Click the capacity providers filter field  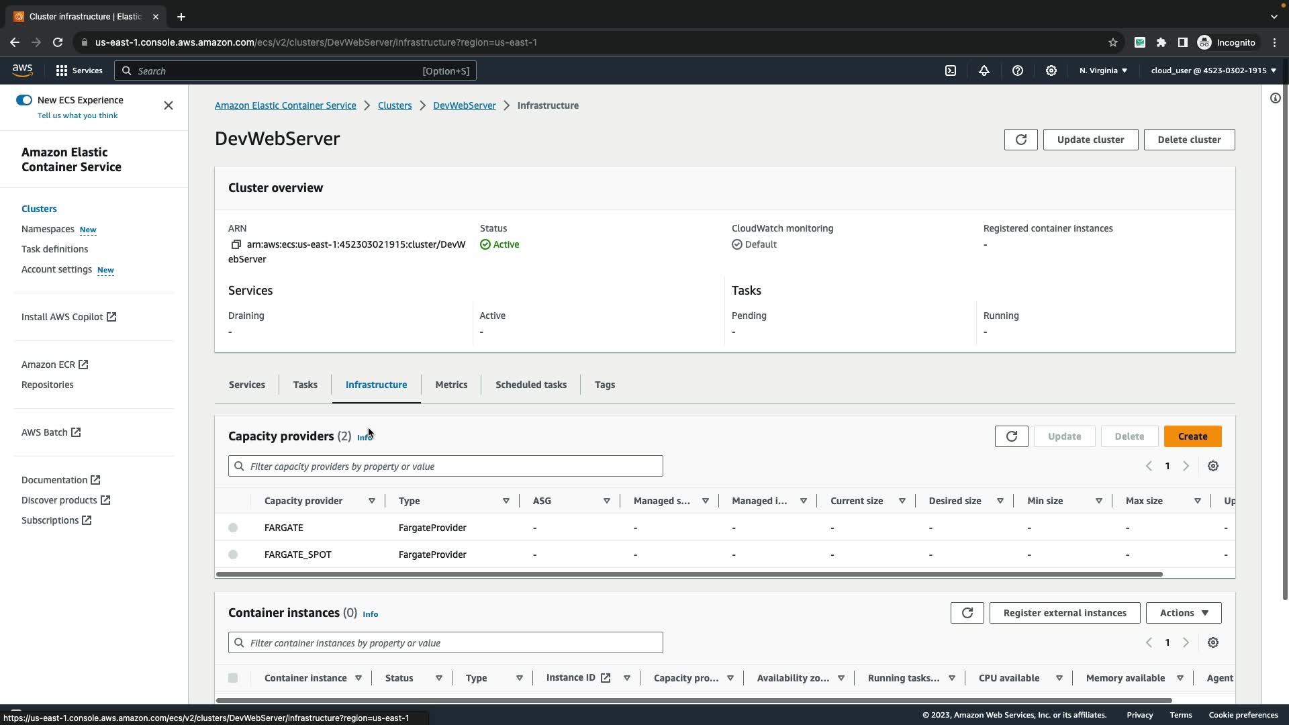pyautogui.click(x=446, y=467)
